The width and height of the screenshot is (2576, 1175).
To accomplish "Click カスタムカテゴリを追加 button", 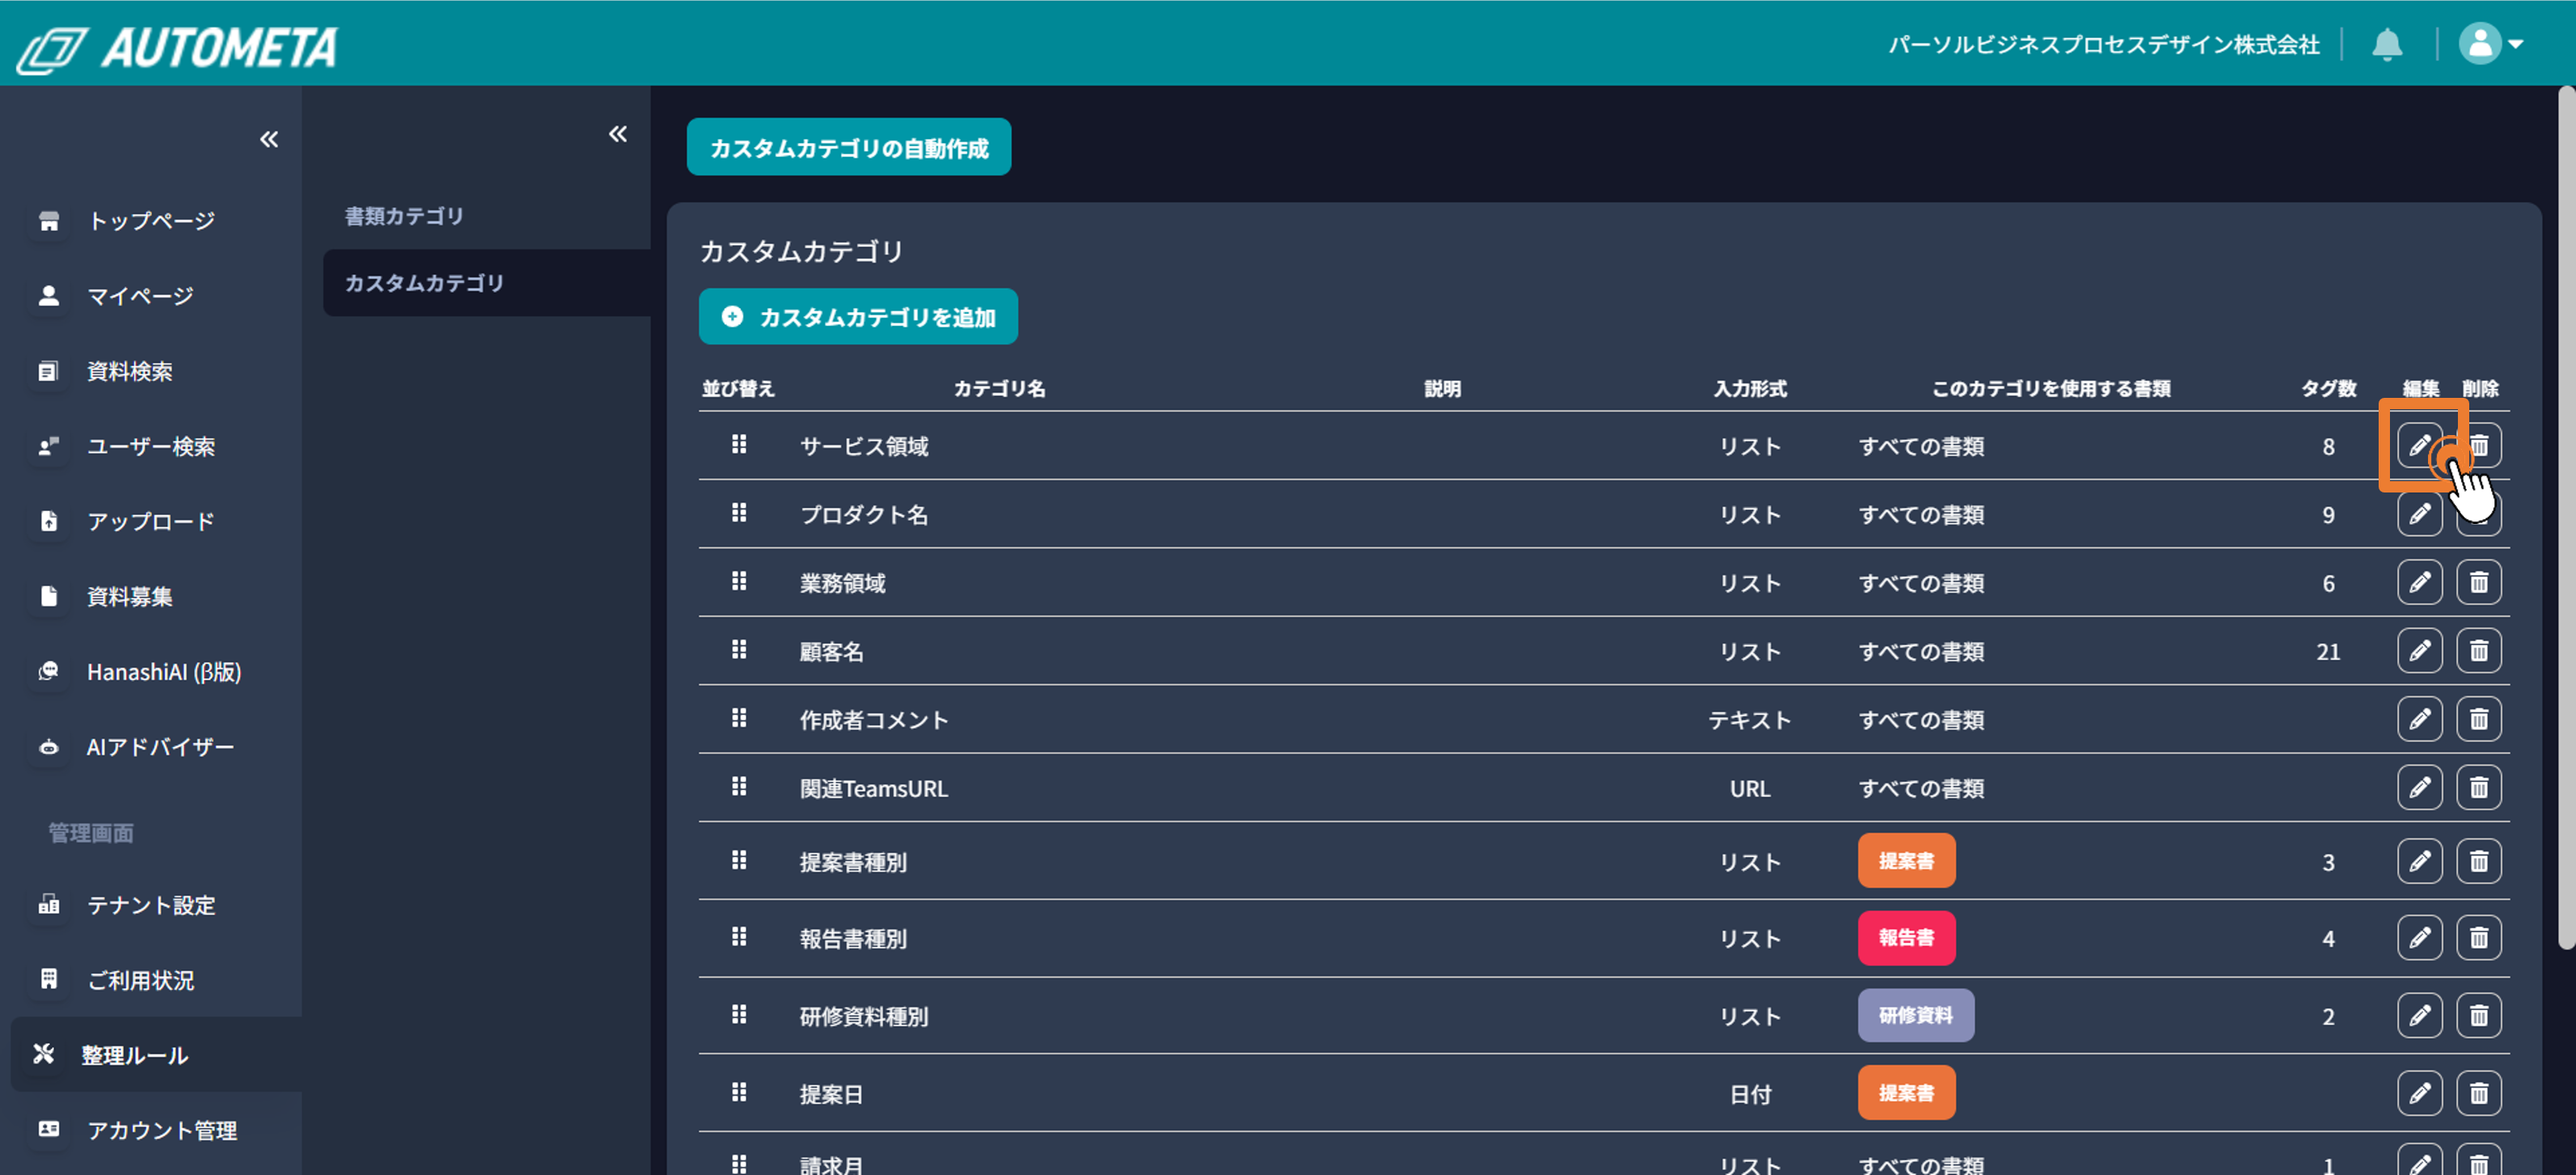I will click(858, 317).
